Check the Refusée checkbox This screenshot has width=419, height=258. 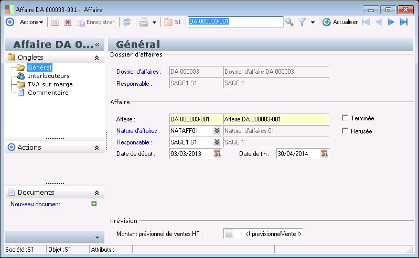pyautogui.click(x=345, y=131)
